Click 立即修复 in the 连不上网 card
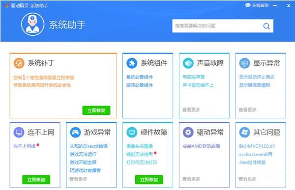 (x=36, y=180)
